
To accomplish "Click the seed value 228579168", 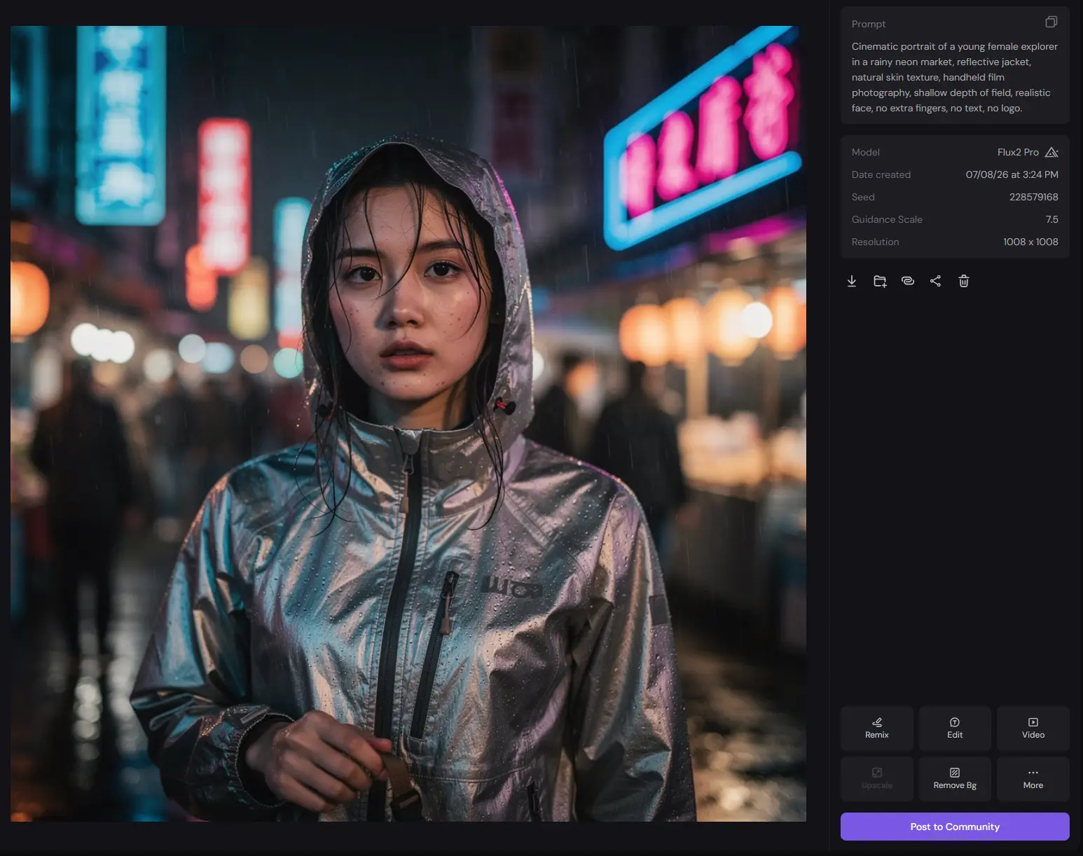I will tap(1034, 197).
